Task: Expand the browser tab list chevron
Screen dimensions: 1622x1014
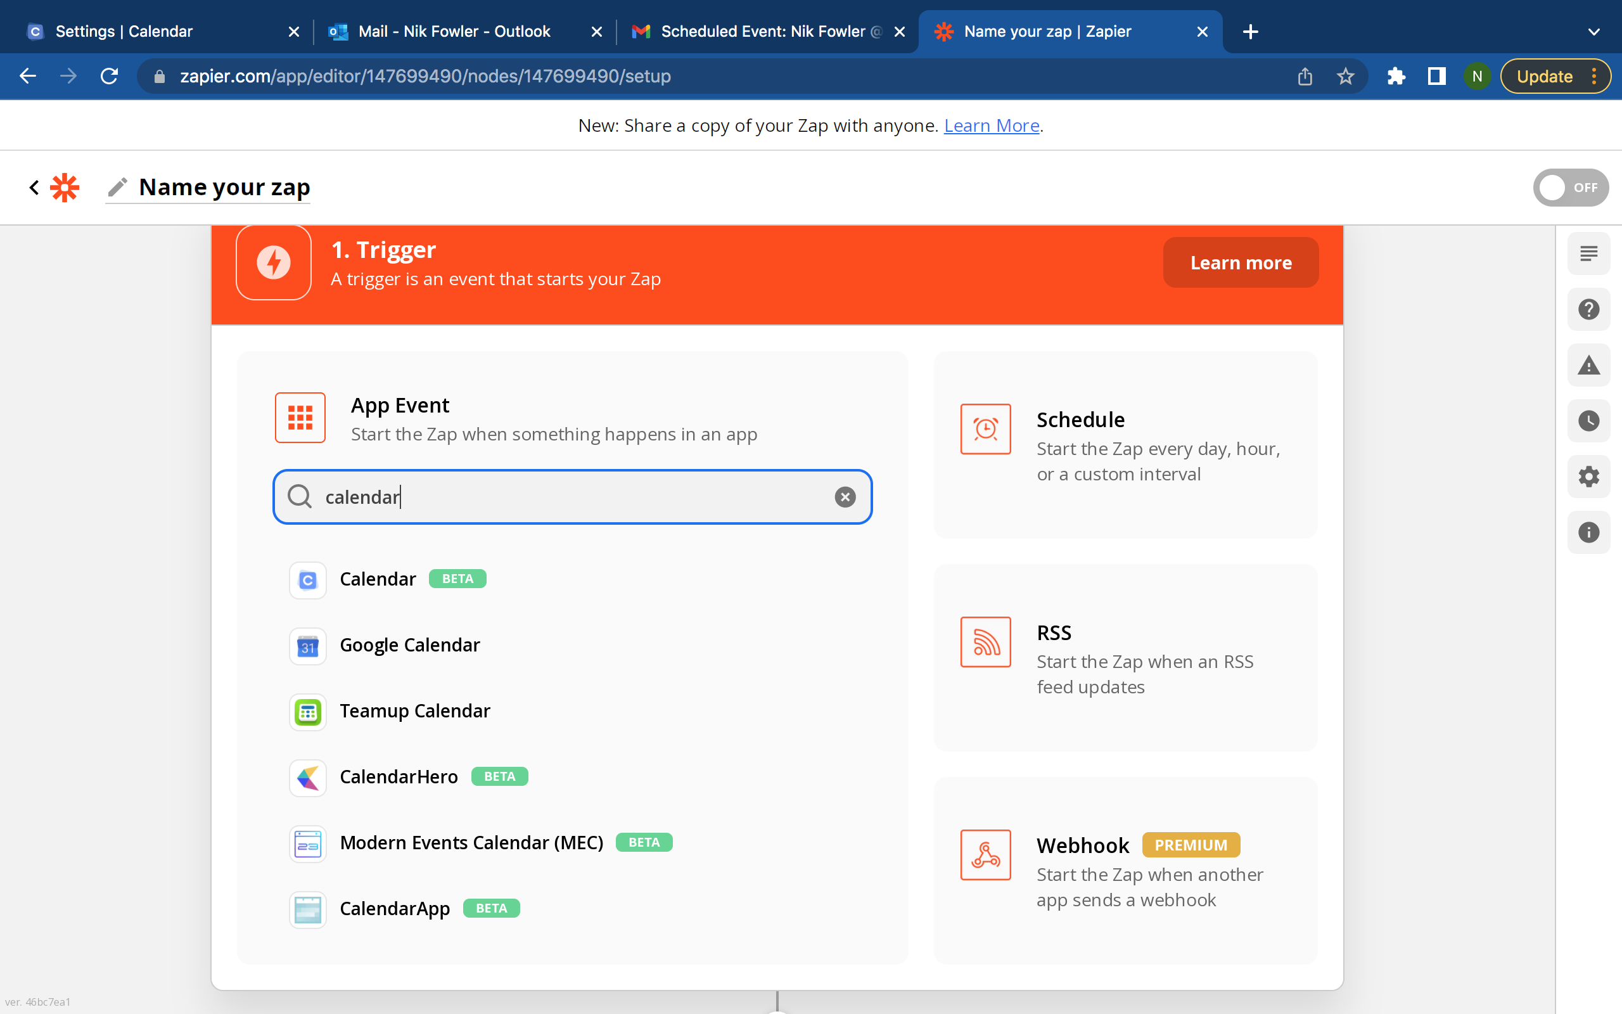Action: 1594,32
